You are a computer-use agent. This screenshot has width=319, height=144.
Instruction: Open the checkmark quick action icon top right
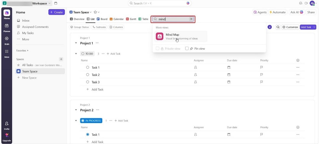tap(301, 3)
